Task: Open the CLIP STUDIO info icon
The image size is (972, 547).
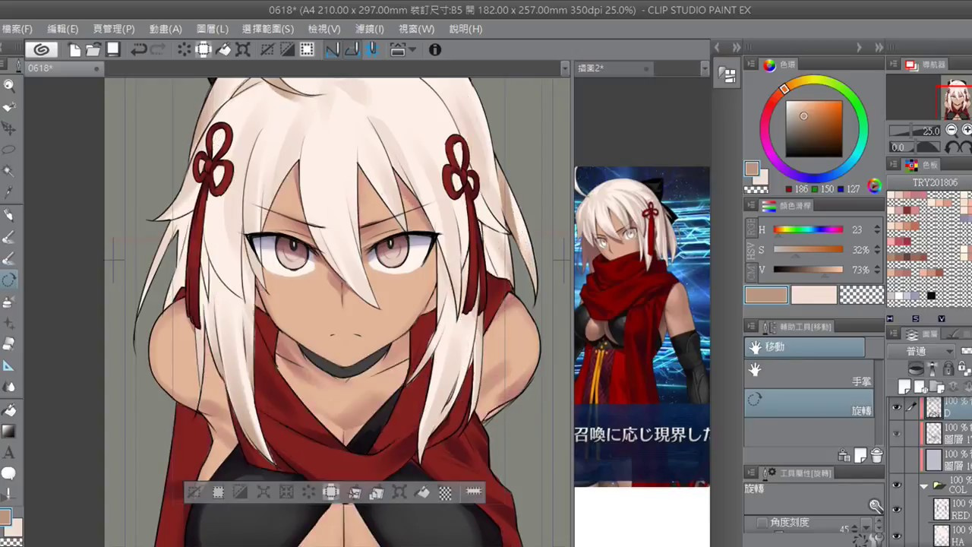Action: tap(435, 49)
